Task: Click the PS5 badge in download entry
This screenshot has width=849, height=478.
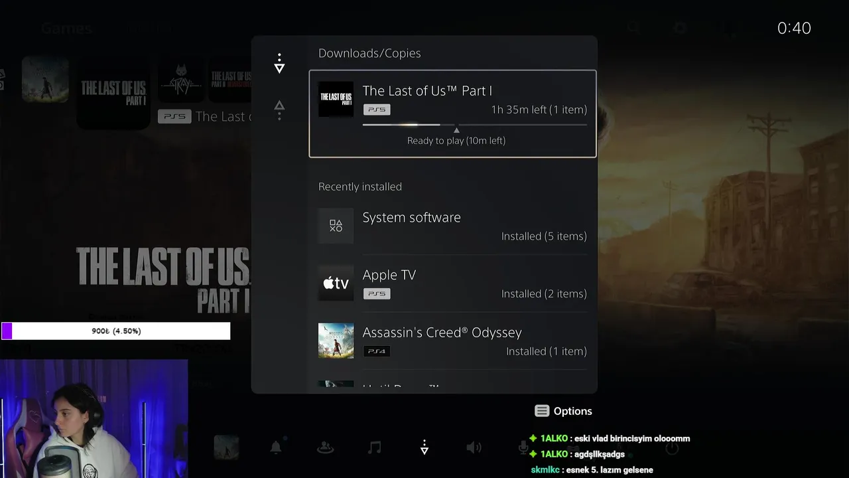Action: tap(377, 110)
